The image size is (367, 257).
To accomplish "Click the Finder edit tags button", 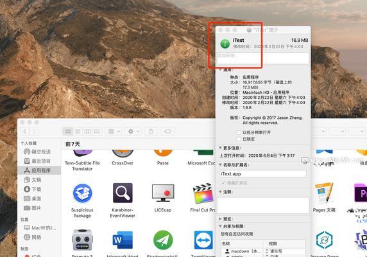I will point(167,131).
